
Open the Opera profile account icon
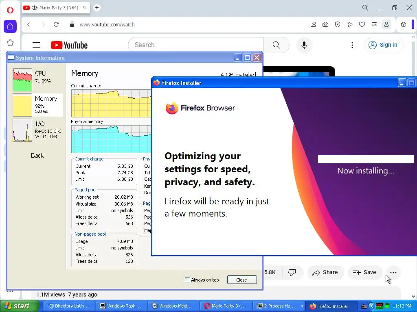(386, 24)
